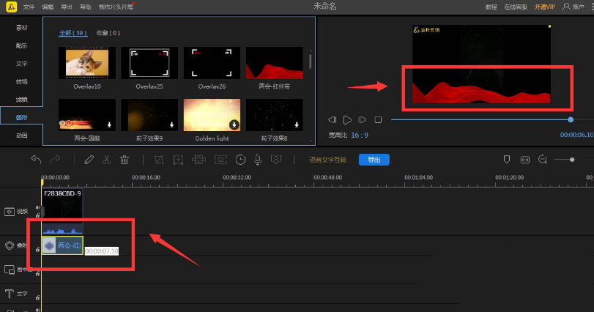Show the 收藏 (0) favorites list
Image resolution: width=594 pixels, height=312 pixels.
[x=108, y=33]
